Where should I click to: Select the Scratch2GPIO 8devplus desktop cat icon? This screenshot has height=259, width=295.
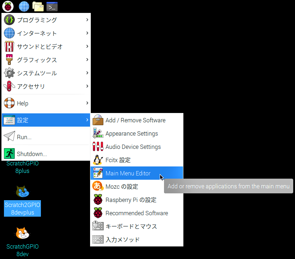tap(22, 191)
